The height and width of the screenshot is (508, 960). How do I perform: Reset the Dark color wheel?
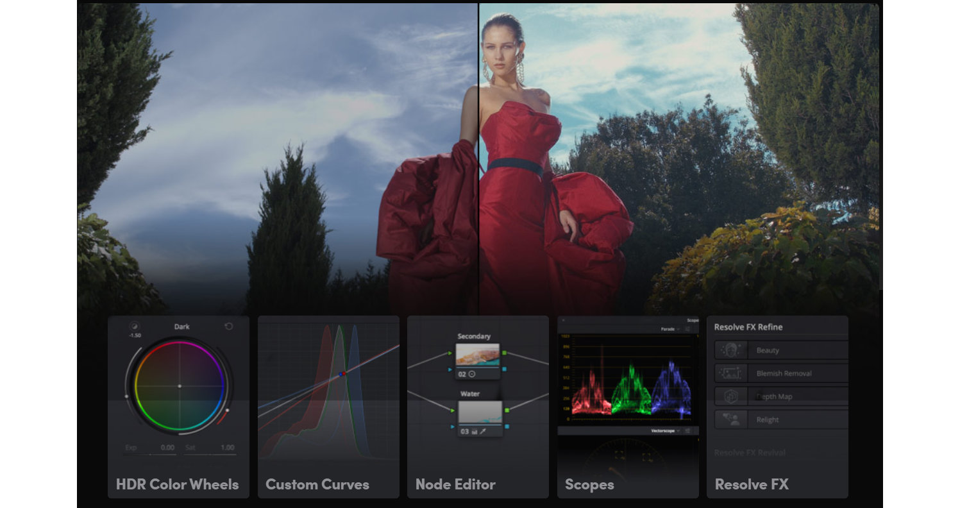tap(229, 326)
